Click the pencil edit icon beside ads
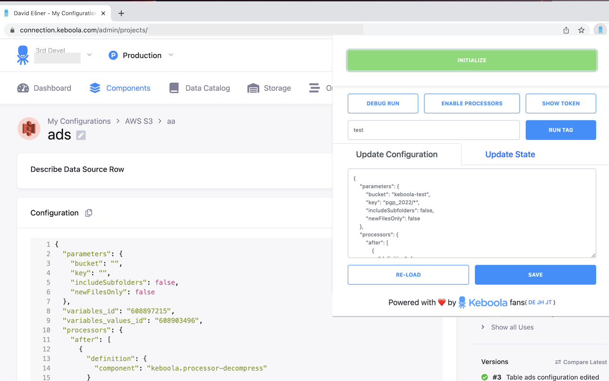Screen dimensions: 609x381 [81, 135]
